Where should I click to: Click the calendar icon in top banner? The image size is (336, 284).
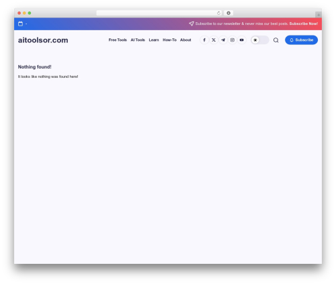20,23
